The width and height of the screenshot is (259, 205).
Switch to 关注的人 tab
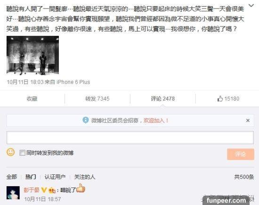click(85, 177)
